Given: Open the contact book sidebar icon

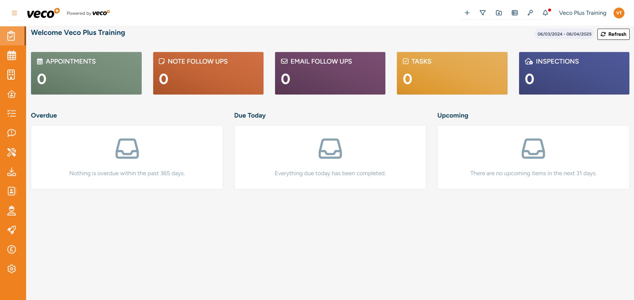Looking at the screenshot, I should click(x=12, y=191).
